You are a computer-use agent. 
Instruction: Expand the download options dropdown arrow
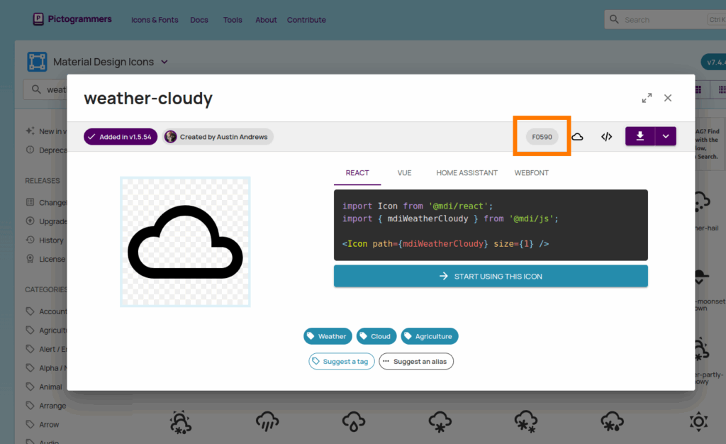click(x=665, y=136)
